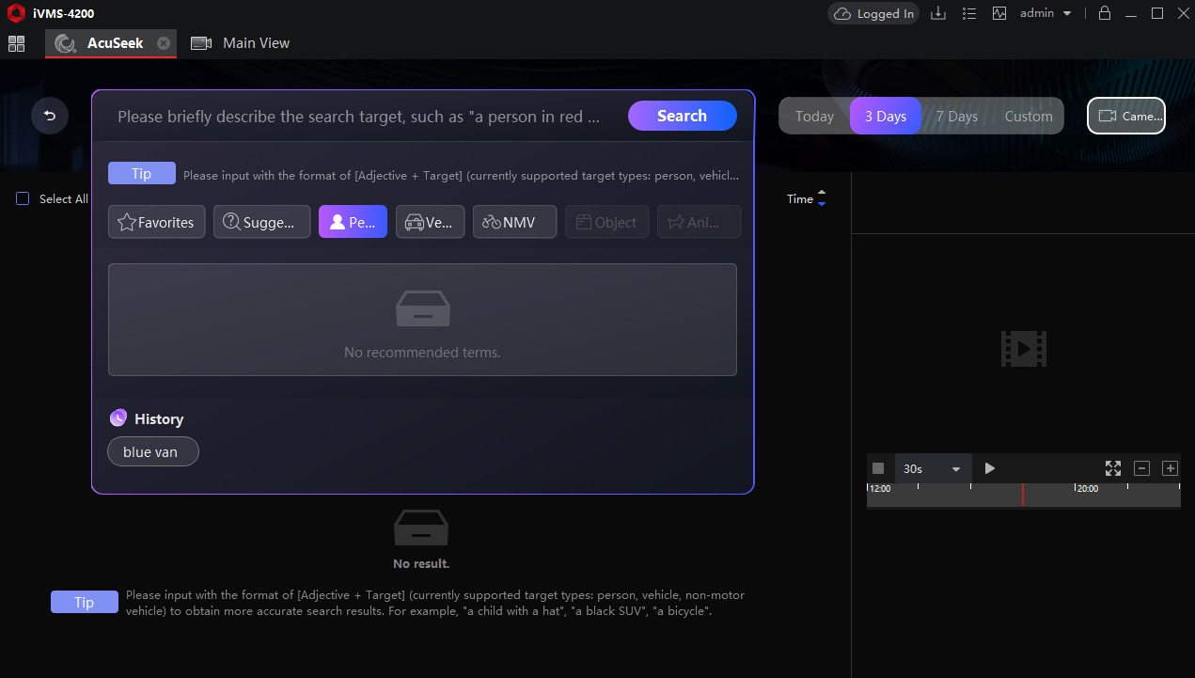This screenshot has height=678, width=1195.
Task: Click the lock screen icon
Action: click(1105, 13)
